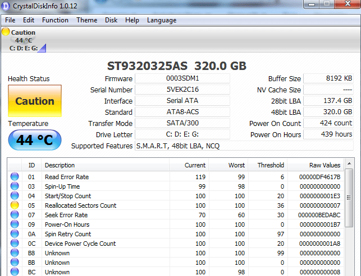
Task: Select the Spin Retry Count description text
Action: pyautogui.click(x=68, y=234)
